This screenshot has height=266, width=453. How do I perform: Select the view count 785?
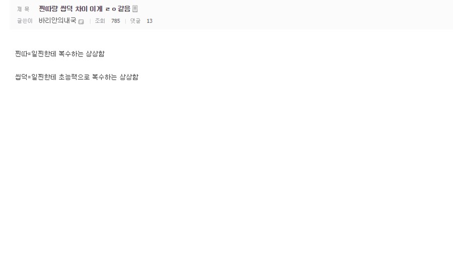point(116,21)
